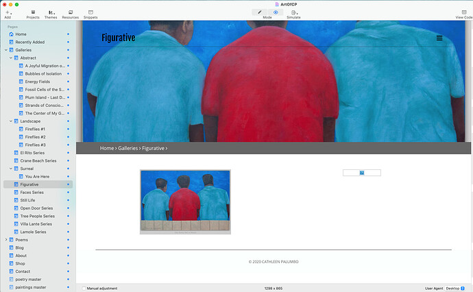The image size is (473, 292).
Task: Switch to Edit mode pencil icon
Action: [x=259, y=12]
